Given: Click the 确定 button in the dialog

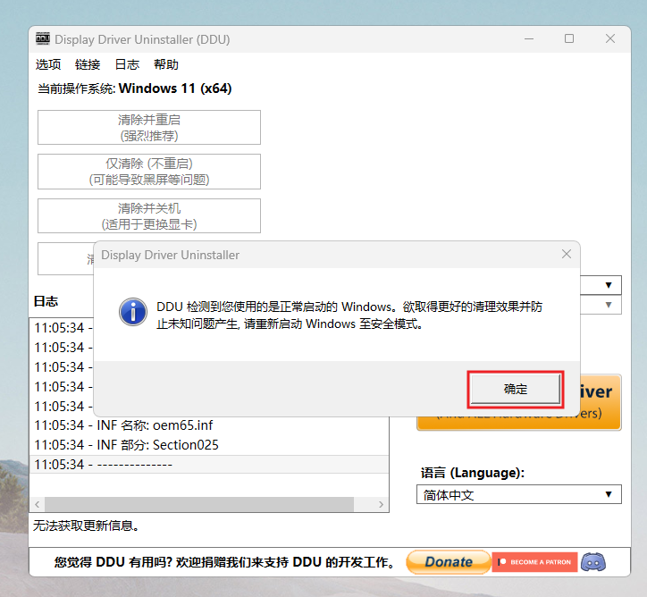Looking at the screenshot, I should click(516, 389).
